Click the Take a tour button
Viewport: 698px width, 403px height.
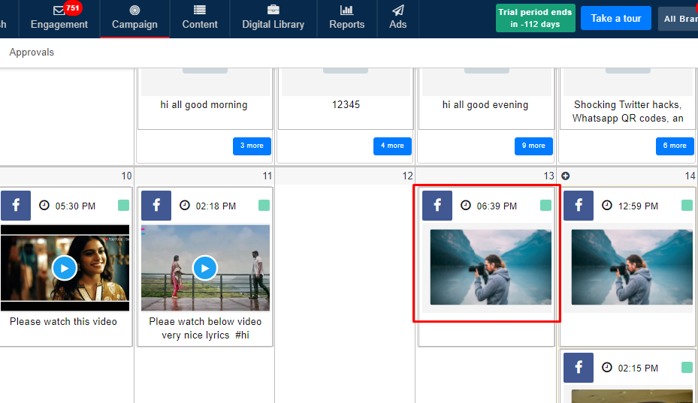coord(615,18)
